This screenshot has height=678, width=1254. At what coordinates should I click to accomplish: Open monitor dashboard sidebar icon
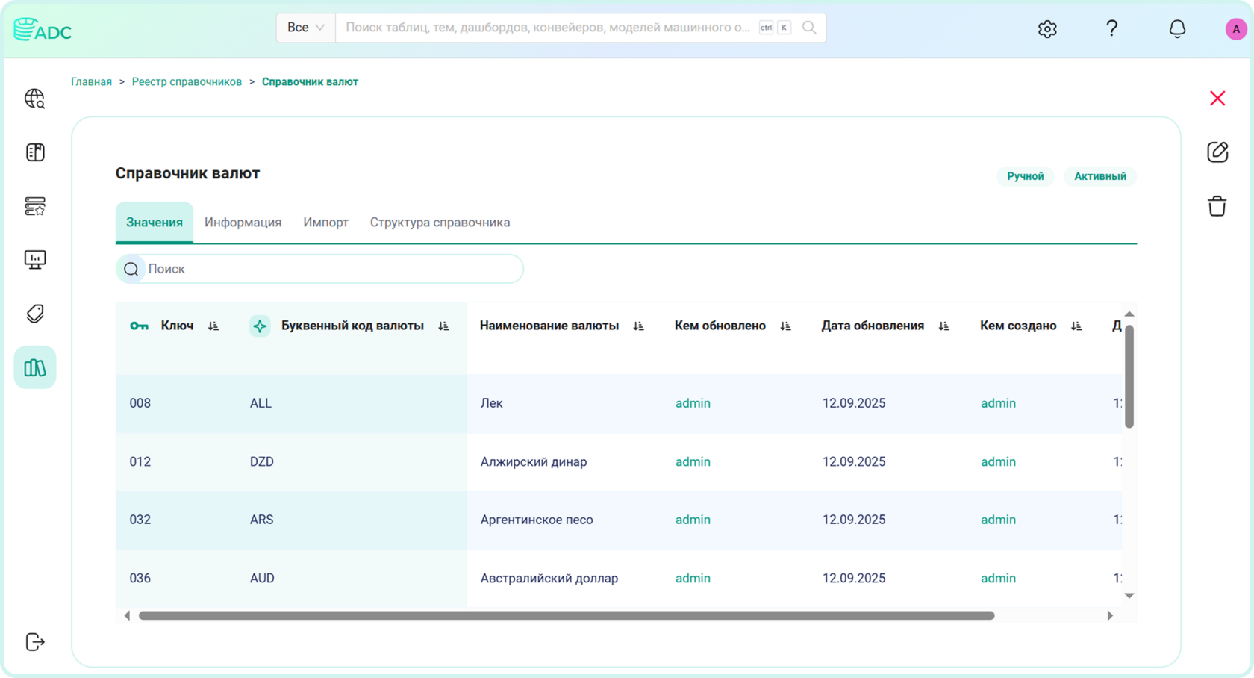coord(35,260)
